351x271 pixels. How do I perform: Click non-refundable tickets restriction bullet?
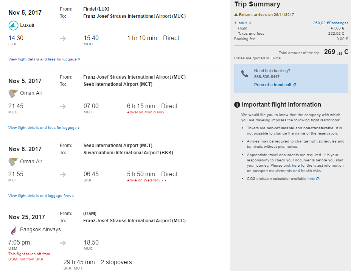294,131
